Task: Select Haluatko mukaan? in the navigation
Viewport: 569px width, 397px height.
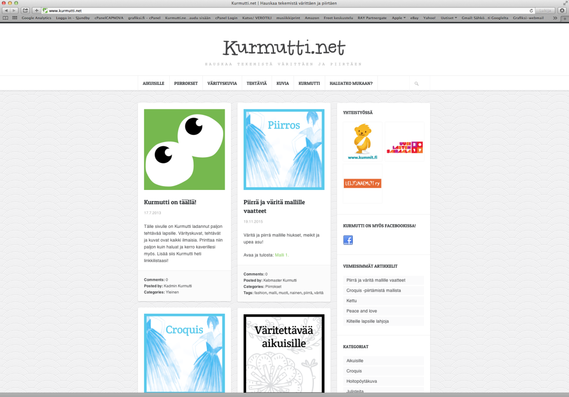Action: coord(351,83)
